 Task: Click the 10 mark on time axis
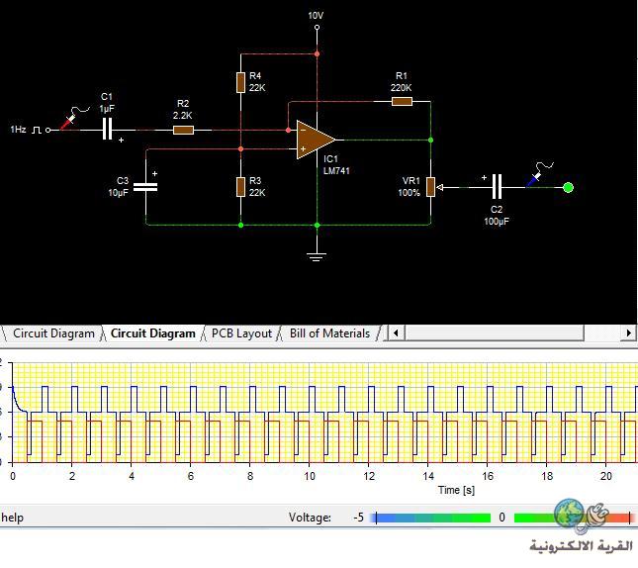(x=310, y=476)
